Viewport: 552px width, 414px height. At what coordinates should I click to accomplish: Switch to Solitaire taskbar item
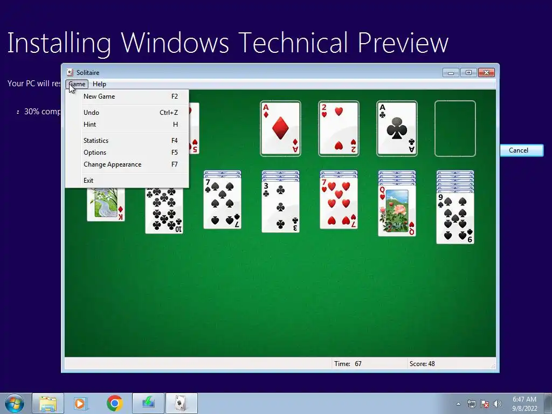[182, 403]
